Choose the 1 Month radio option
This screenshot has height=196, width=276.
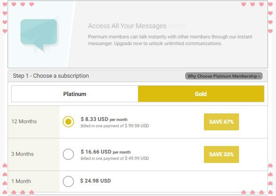click(68, 181)
